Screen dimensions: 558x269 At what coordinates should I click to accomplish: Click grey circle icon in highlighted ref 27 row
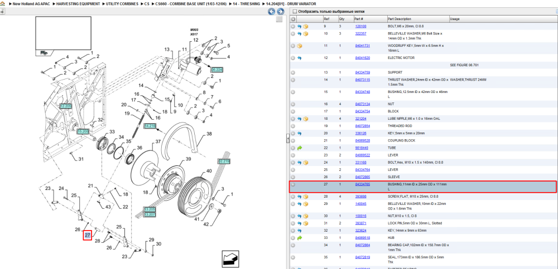pos(293,184)
